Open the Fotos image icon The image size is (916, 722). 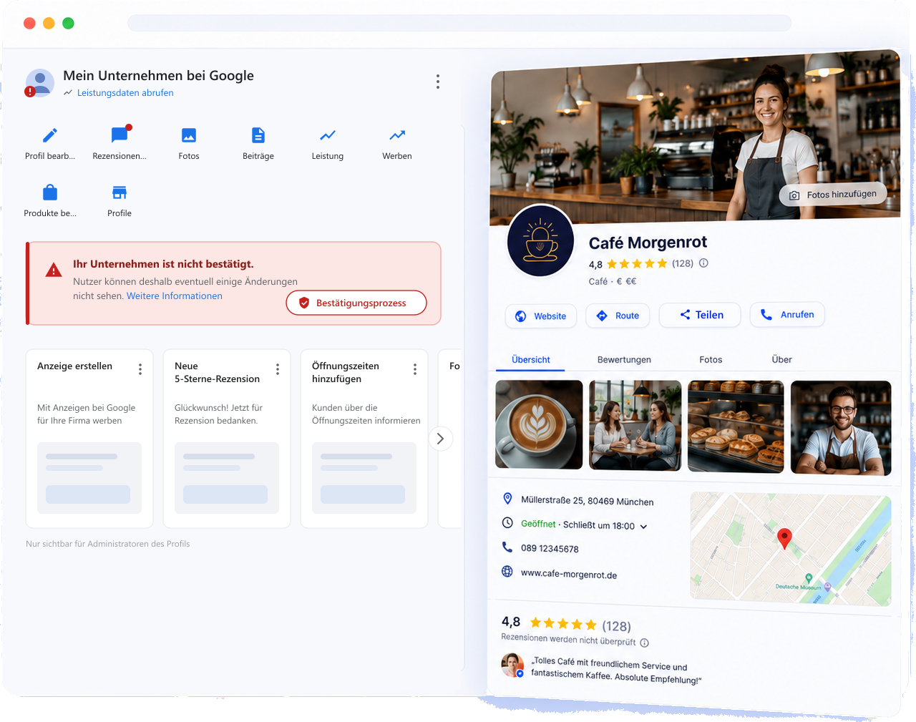pos(189,135)
